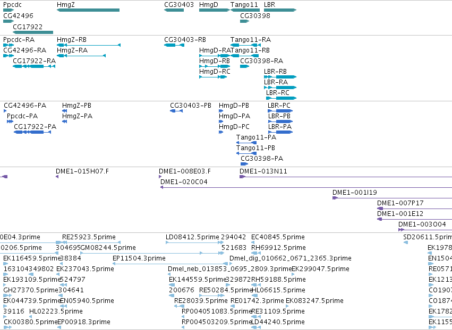
Task: Click protein HmgD-PC
Action: (x=234, y=127)
